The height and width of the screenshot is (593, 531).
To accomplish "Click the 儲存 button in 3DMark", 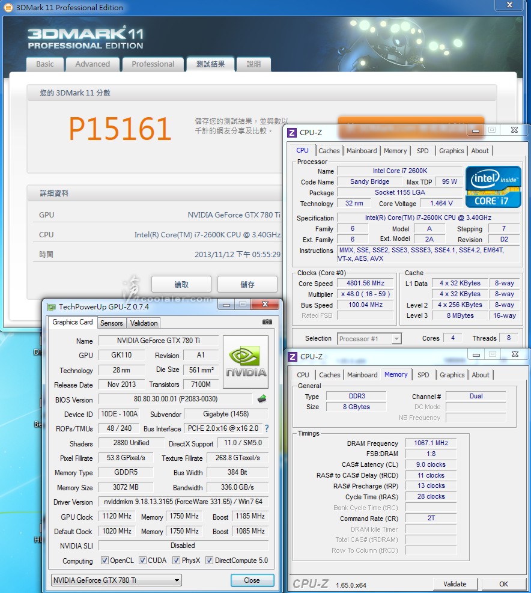I will (x=247, y=284).
